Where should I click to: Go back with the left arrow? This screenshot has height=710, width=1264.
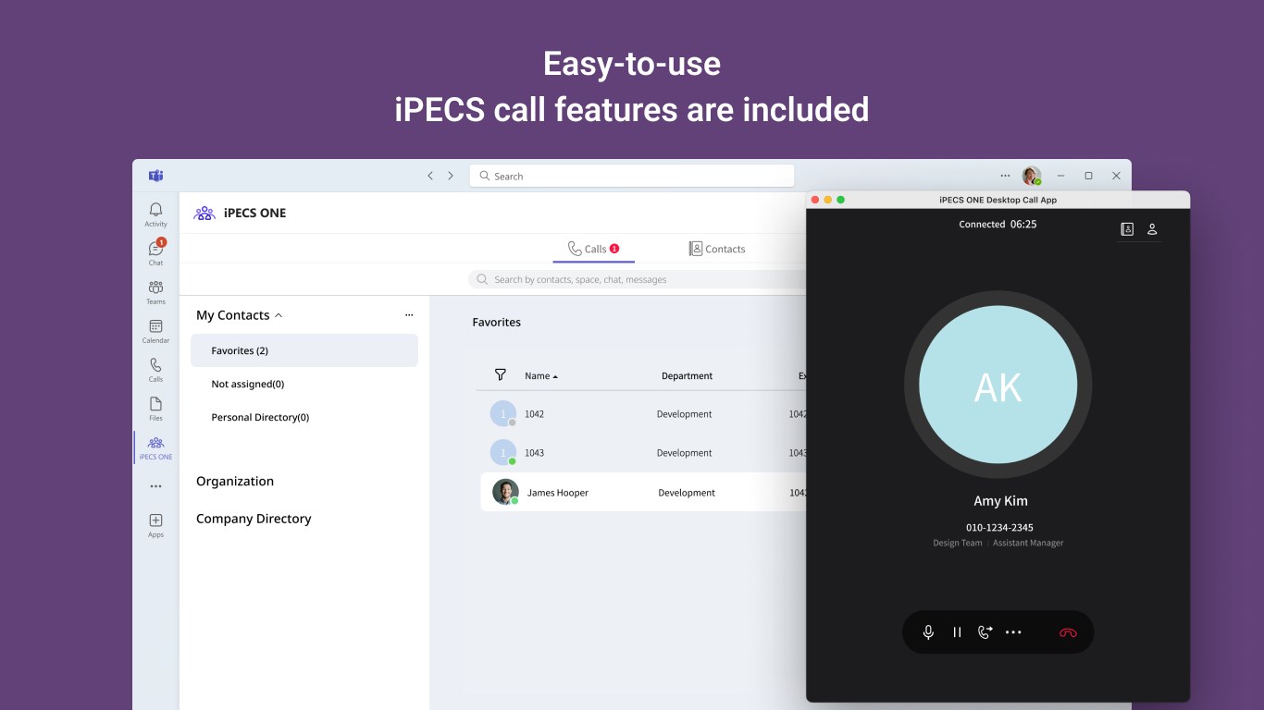[x=430, y=176]
